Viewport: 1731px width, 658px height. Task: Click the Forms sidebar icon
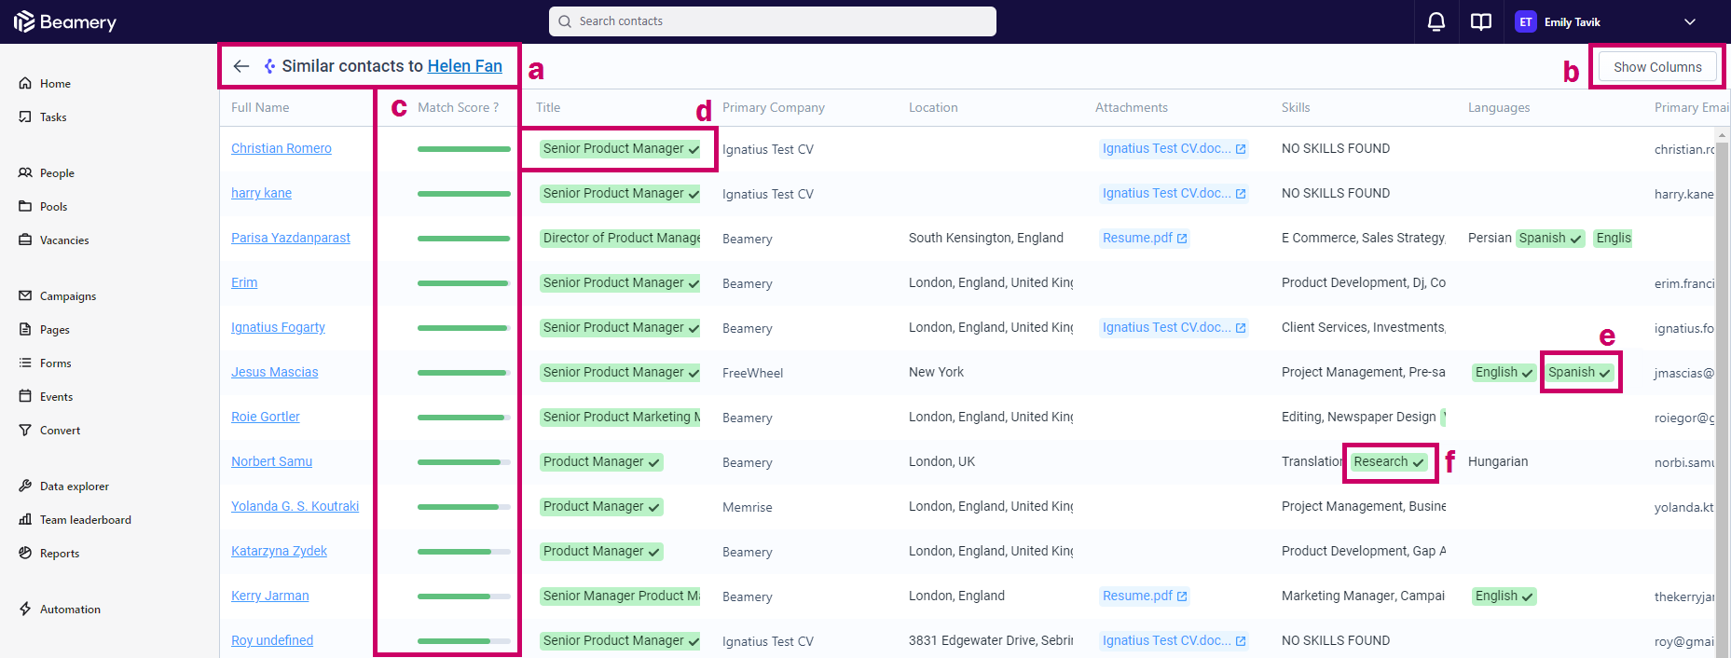(25, 363)
